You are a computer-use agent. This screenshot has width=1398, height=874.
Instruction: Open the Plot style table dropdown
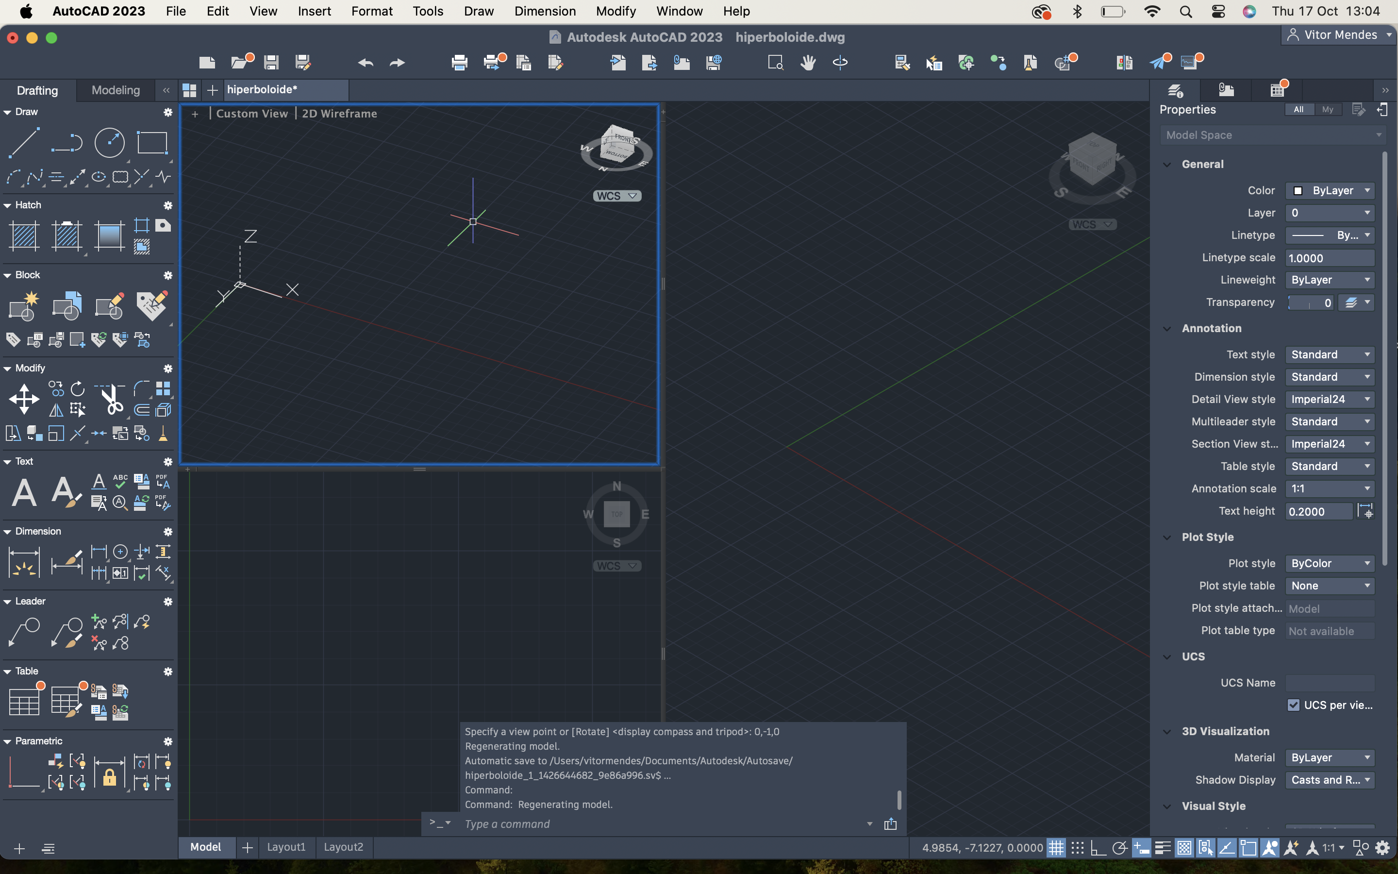(1329, 586)
